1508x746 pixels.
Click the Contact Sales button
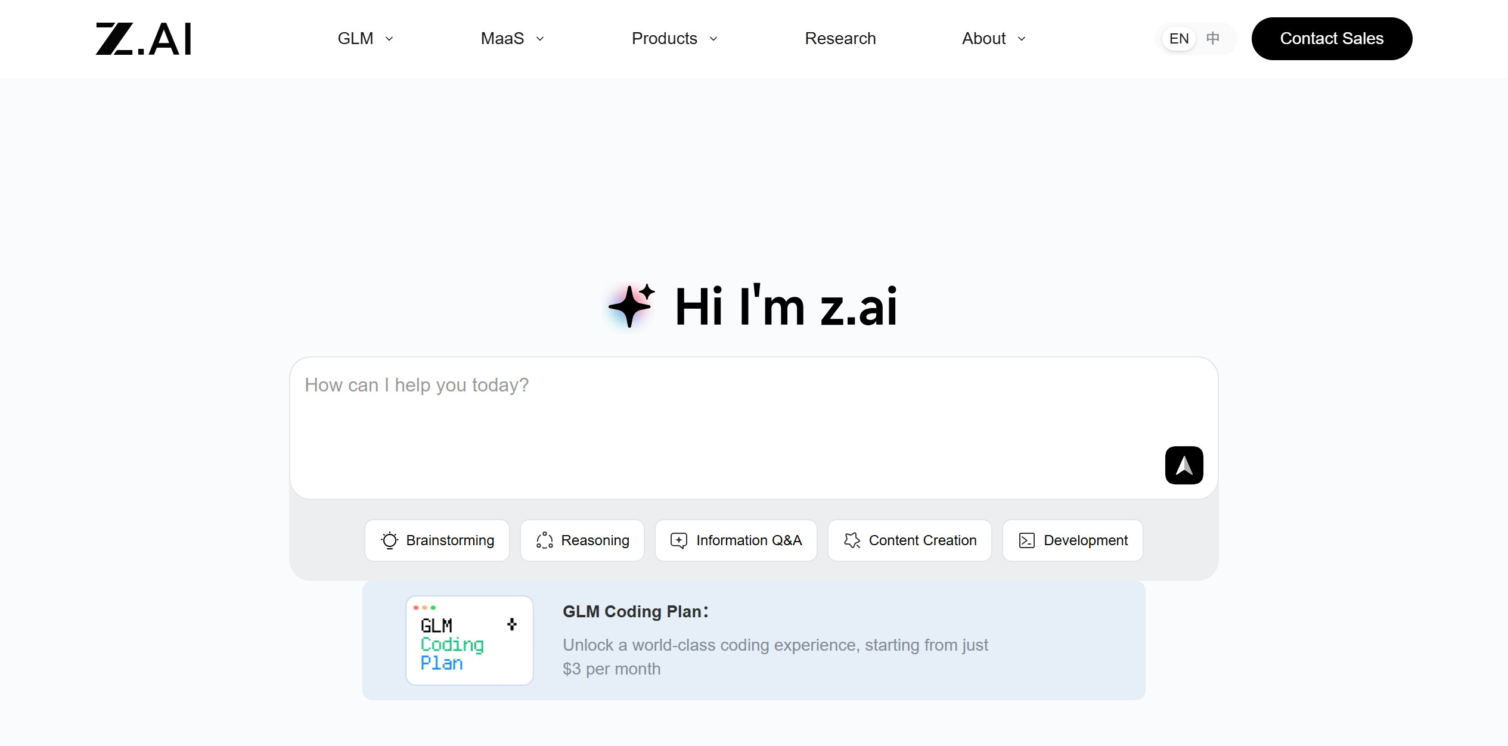1332,38
